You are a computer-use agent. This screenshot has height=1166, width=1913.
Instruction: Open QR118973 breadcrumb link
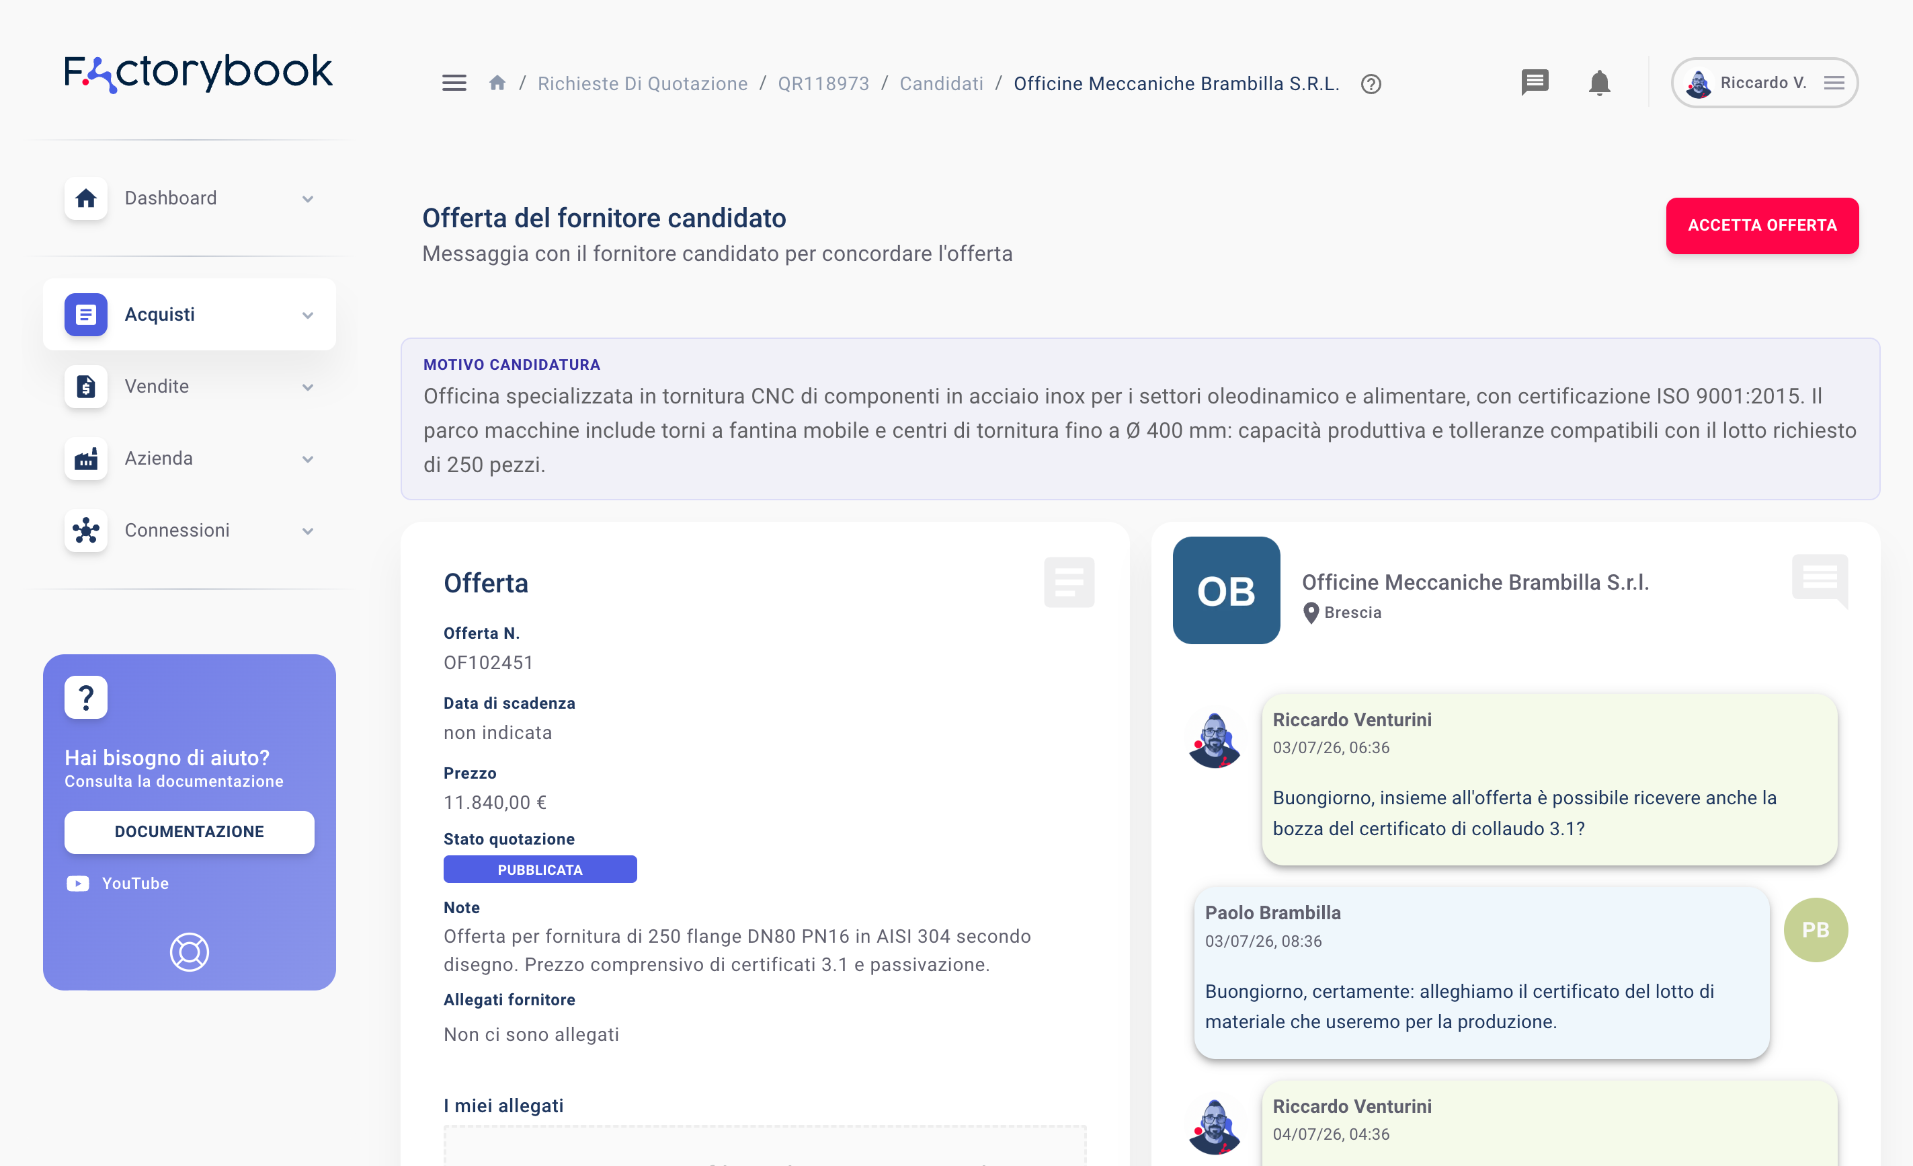823,83
